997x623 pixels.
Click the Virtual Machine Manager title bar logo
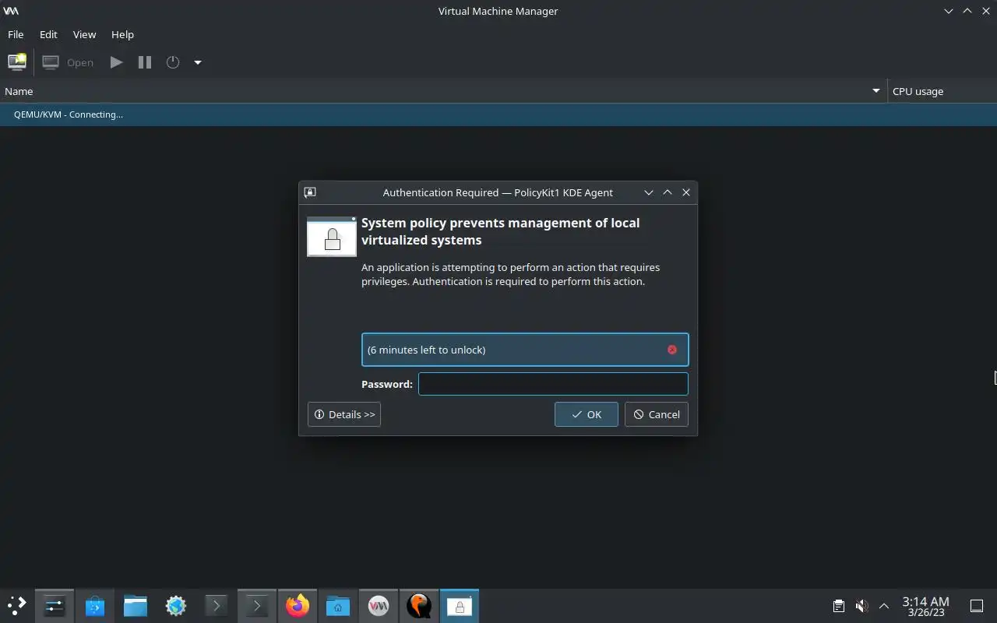(11, 11)
